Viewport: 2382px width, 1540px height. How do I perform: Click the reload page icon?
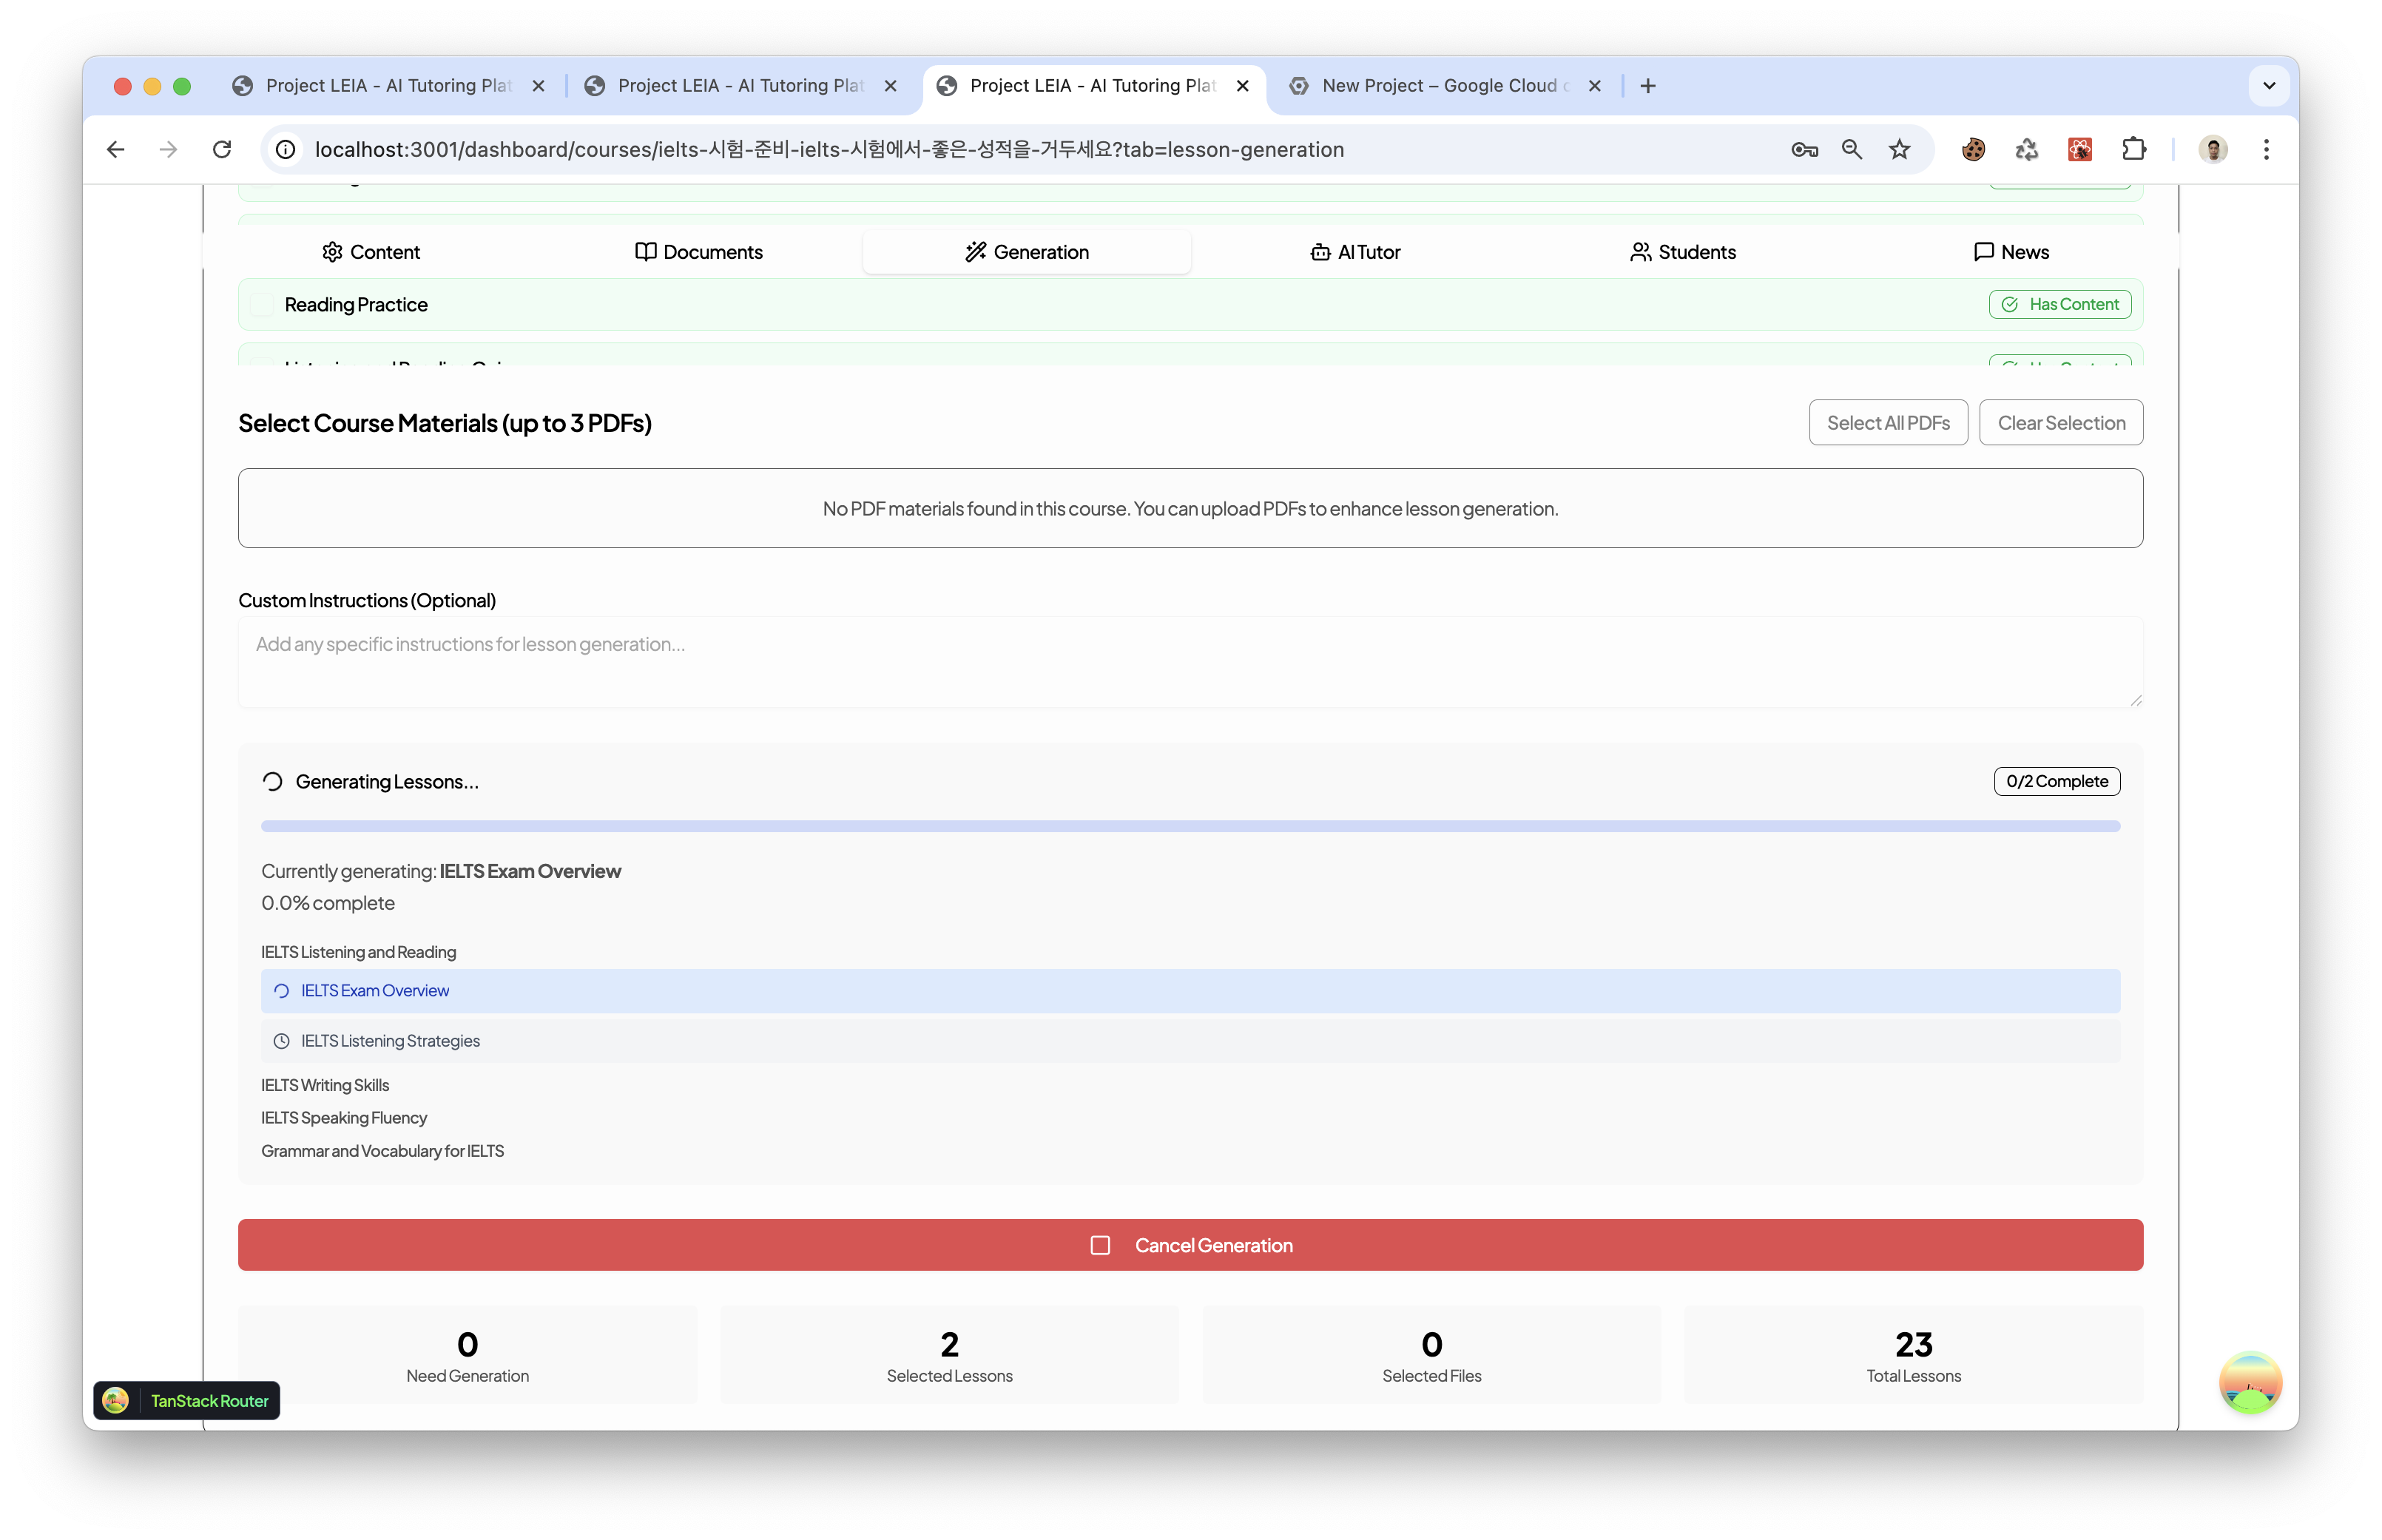(x=222, y=150)
